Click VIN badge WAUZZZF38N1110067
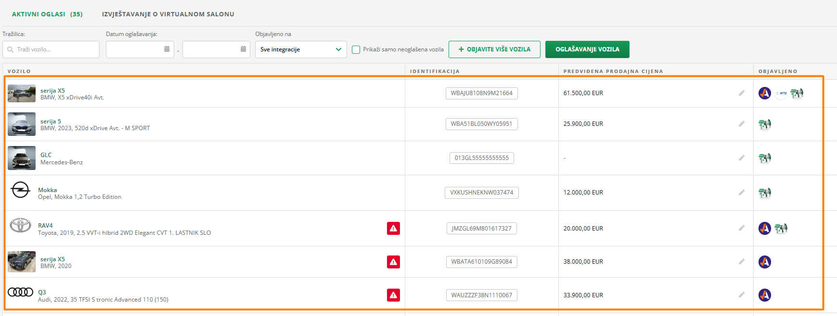This screenshot has width=837, height=316. [482, 295]
